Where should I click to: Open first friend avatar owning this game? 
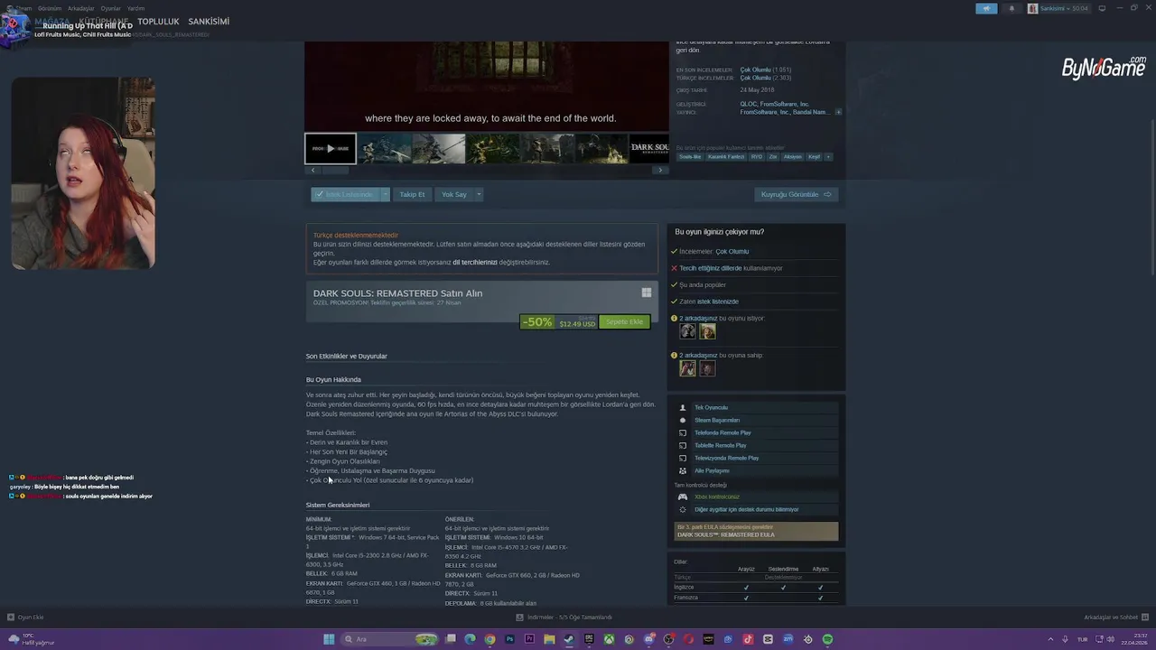coord(688,368)
